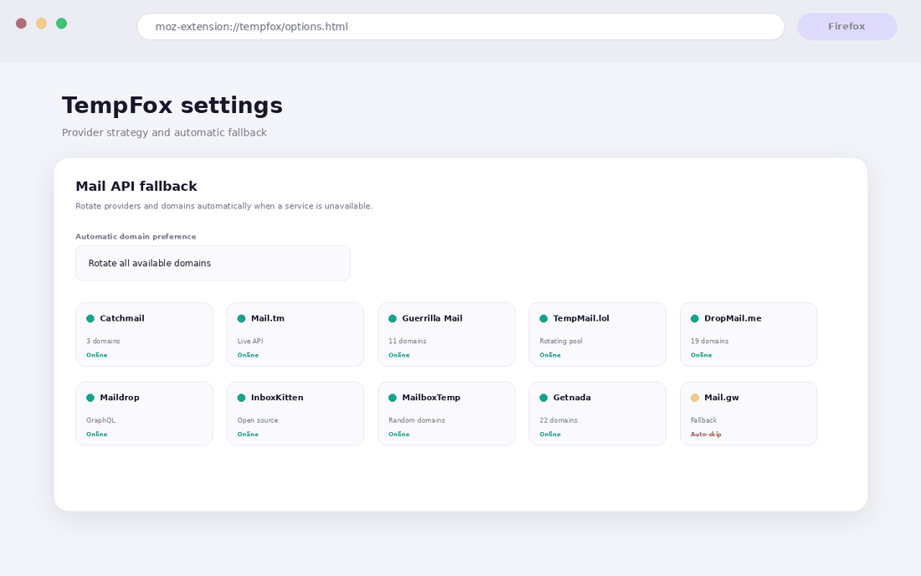Click the green status dot next to Catchmail
The width and height of the screenshot is (921, 576).
point(90,319)
